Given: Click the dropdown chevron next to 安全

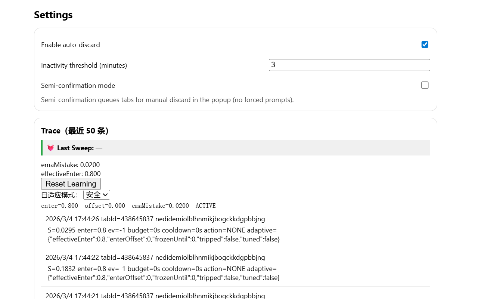Looking at the screenshot, I should click(x=105, y=195).
